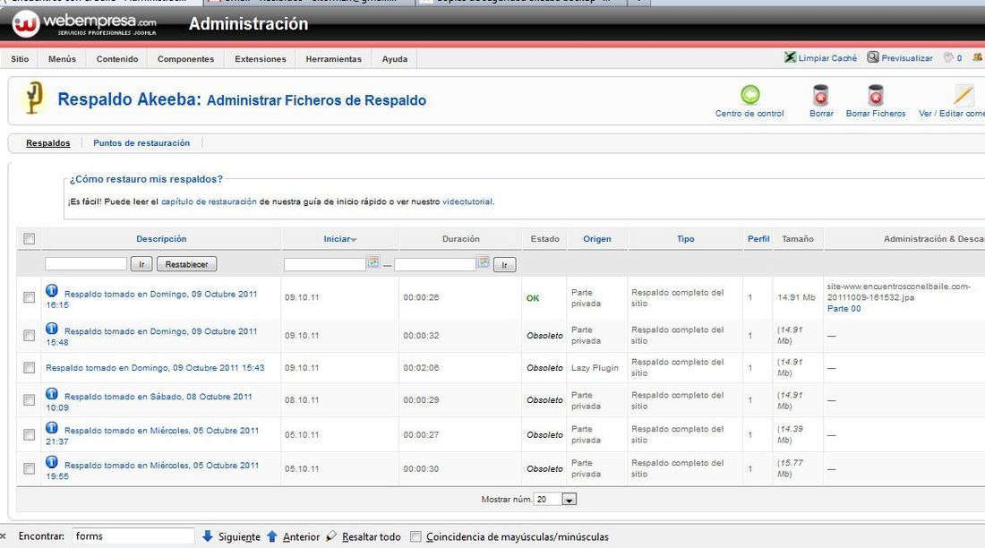Sort by Tipo column header
The height and width of the screenshot is (548, 985).
pos(685,239)
